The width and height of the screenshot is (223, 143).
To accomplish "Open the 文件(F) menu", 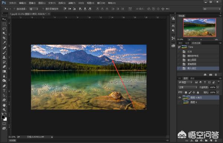I will point(13,3).
